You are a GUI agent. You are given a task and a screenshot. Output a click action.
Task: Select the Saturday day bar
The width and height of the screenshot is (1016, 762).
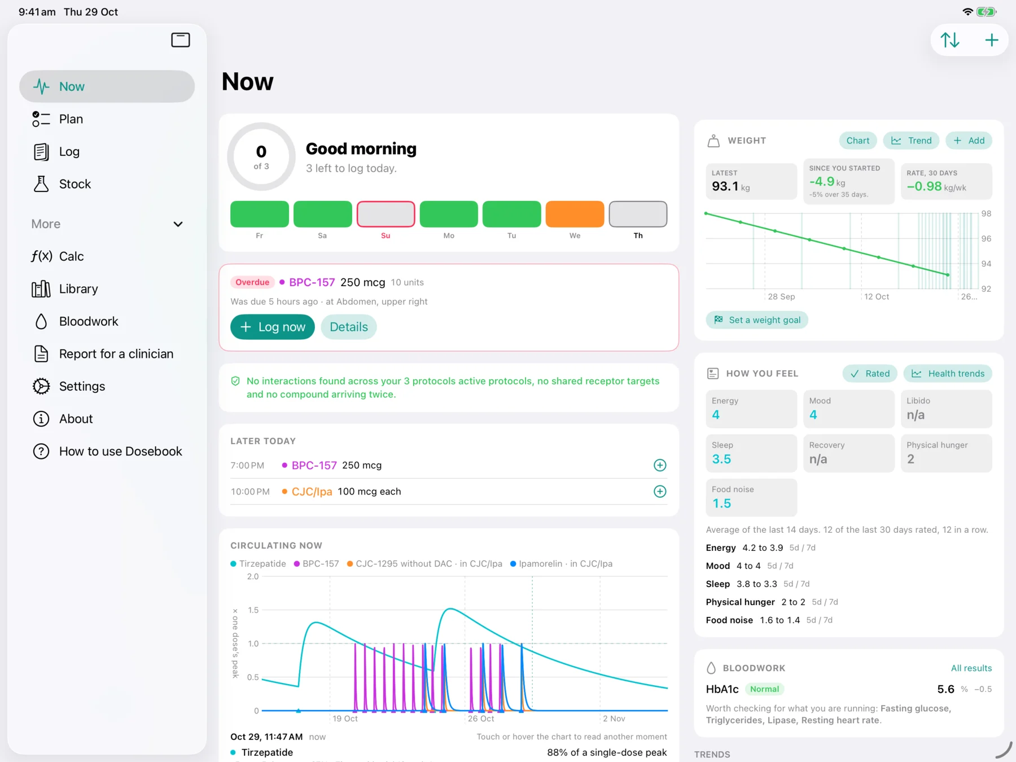click(322, 214)
